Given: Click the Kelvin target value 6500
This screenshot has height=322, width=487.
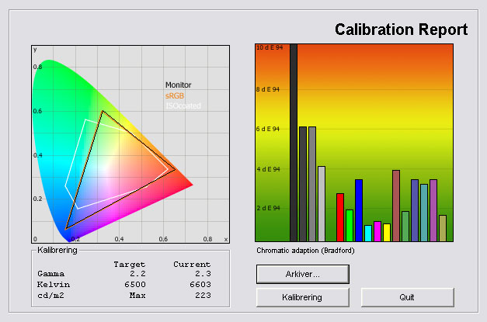Looking at the screenshot, I should click(x=135, y=285).
